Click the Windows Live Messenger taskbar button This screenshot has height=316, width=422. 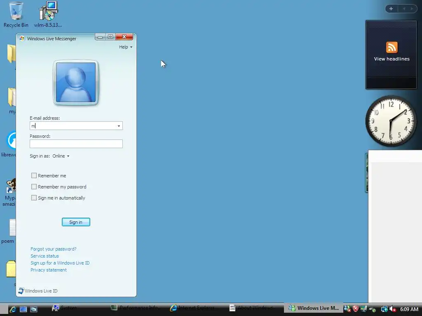tap(313, 308)
